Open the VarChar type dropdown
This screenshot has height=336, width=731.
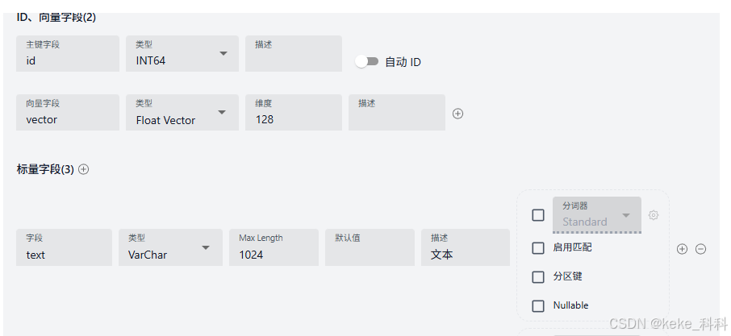[170, 247]
